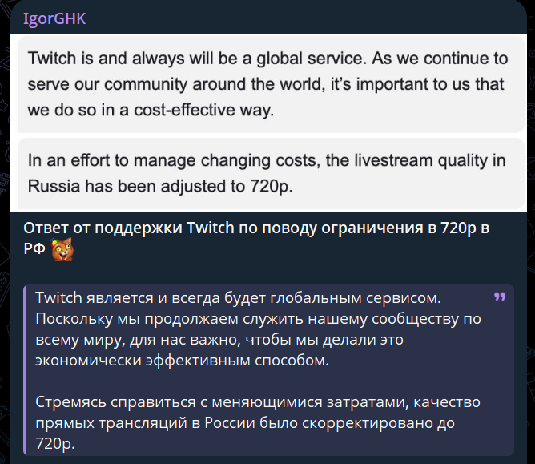This screenshot has height=464, width=535.
Task: Click the party cat emoji sticker
Action: (x=62, y=249)
